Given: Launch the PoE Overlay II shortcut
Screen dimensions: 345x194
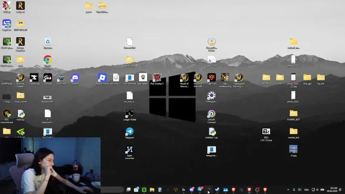Looking at the screenshot, I should pos(157,79).
